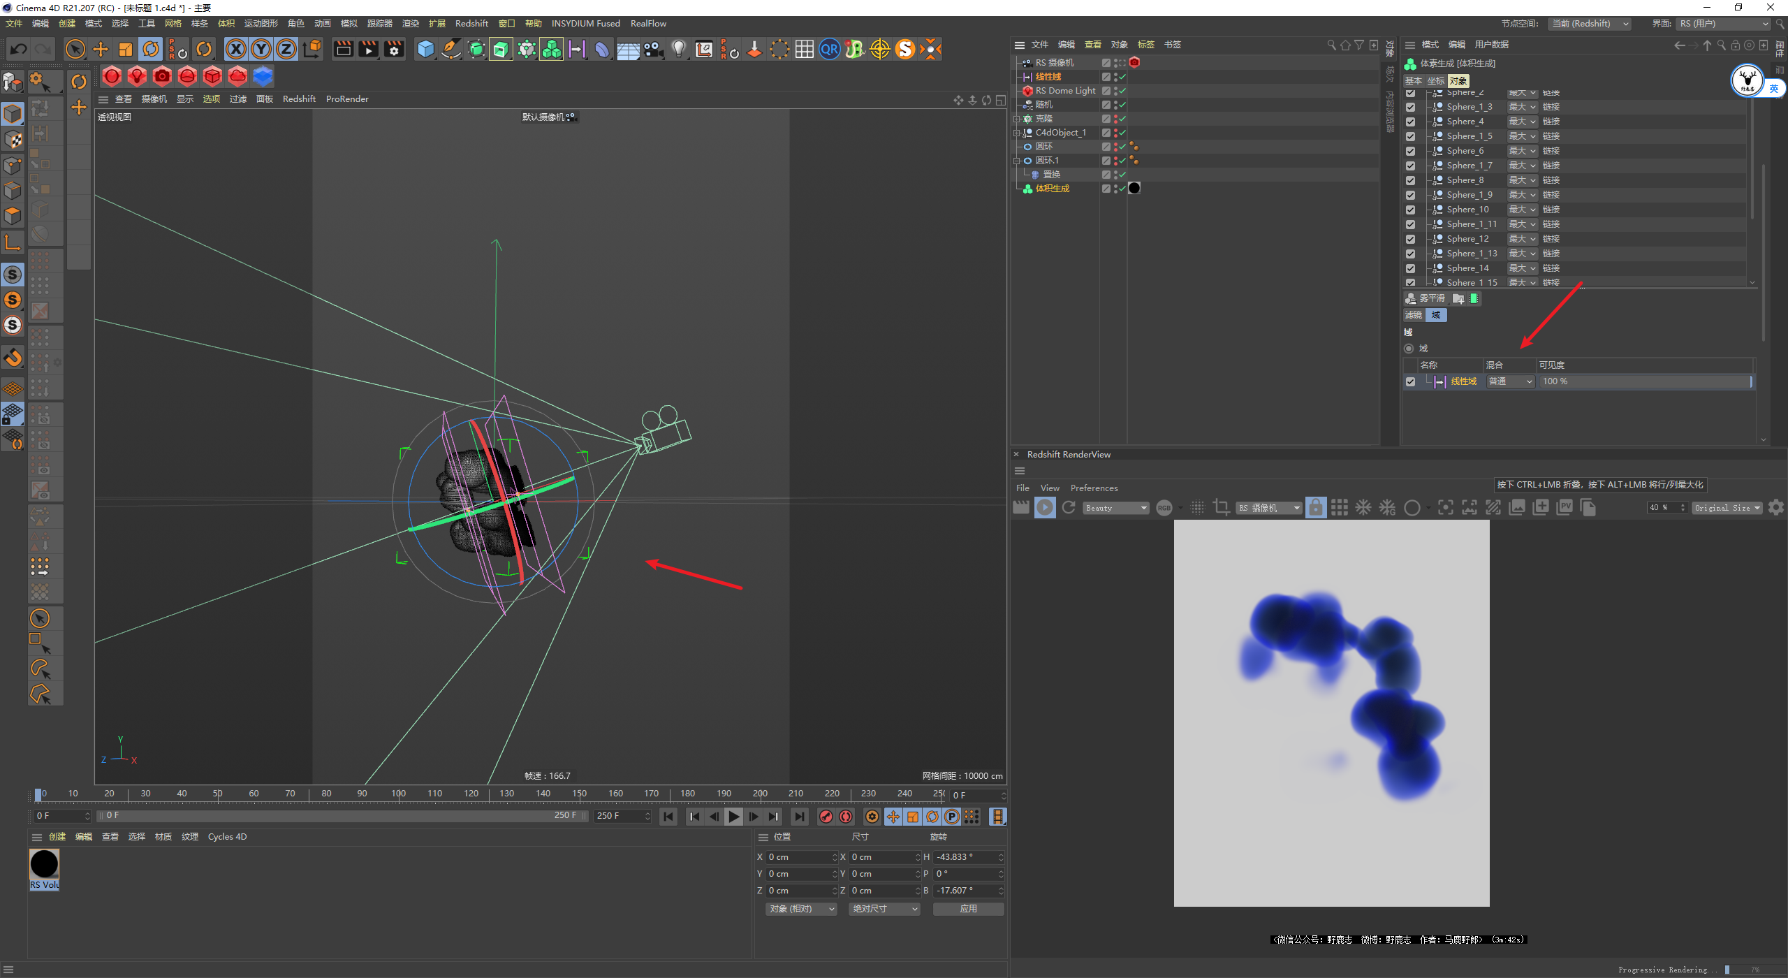Click the 应用 button

(x=968, y=909)
